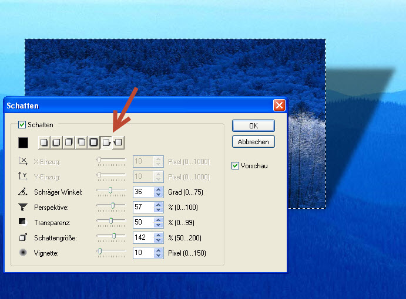Click the Perspektive slider handle
Image resolution: width=406 pixels, height=299 pixels.
[x=113, y=206]
